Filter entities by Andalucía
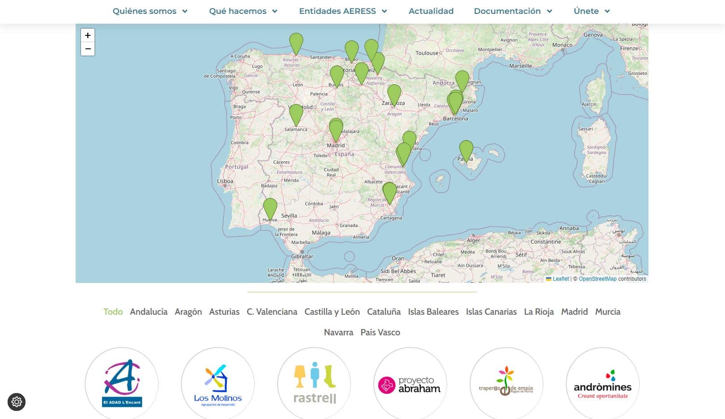725x419 pixels. tap(149, 312)
